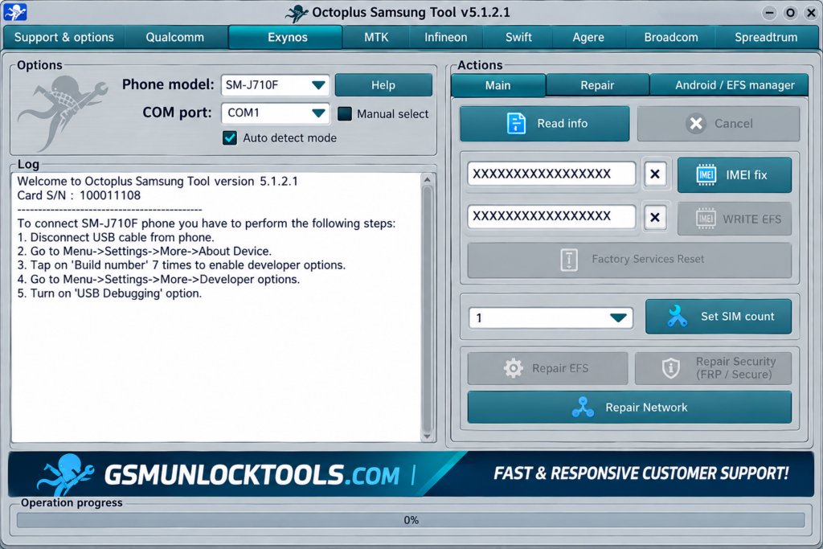
Task: Click the Set SIM count button
Action: point(719,316)
